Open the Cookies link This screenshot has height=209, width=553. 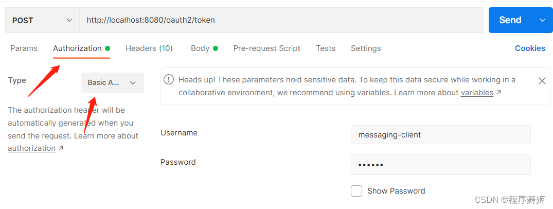click(x=530, y=48)
